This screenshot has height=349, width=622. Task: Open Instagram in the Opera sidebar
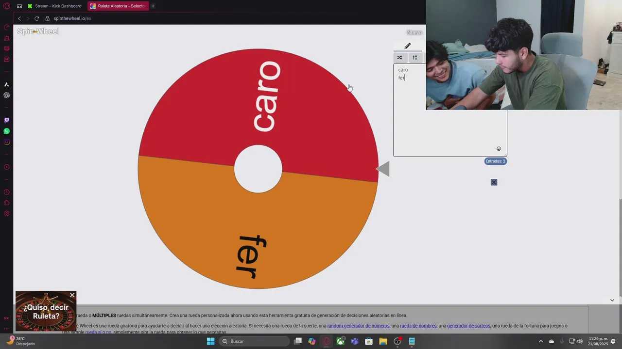pyautogui.click(x=6, y=142)
